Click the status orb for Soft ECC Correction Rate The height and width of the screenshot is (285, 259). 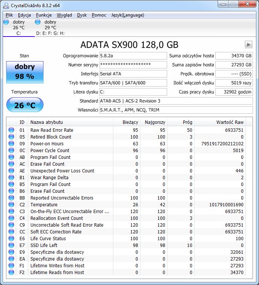11,232
